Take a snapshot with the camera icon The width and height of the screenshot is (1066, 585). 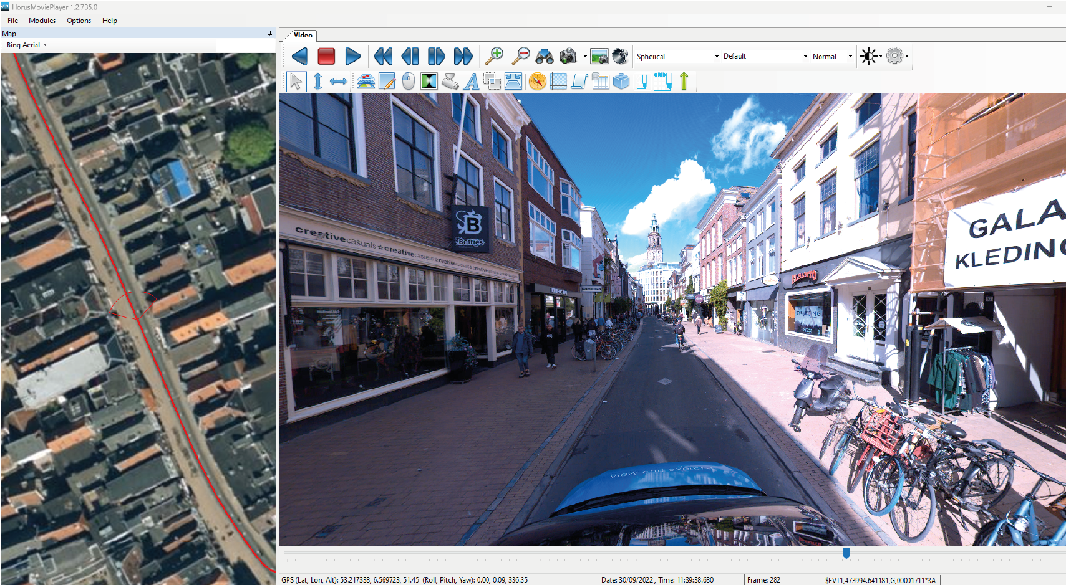(569, 55)
